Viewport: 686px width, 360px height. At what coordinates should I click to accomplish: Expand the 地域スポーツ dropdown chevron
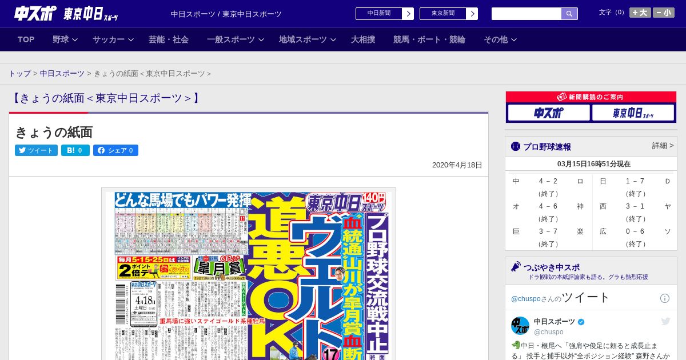click(x=333, y=39)
